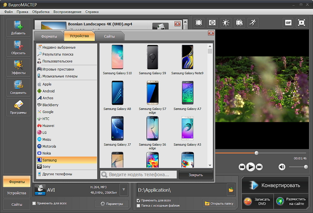
Task: Skip to previous frame button
Action: pos(242,166)
